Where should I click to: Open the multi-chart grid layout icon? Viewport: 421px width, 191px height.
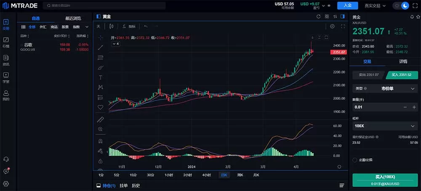click(x=327, y=16)
